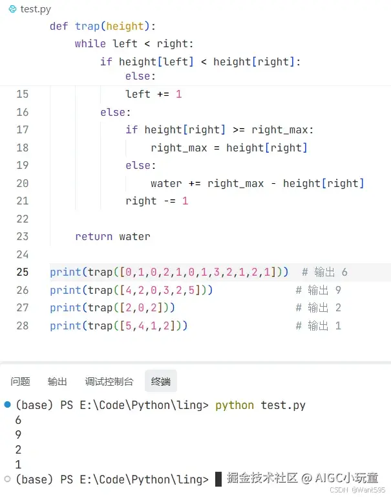Click line number 27 in the gutter

23,307
